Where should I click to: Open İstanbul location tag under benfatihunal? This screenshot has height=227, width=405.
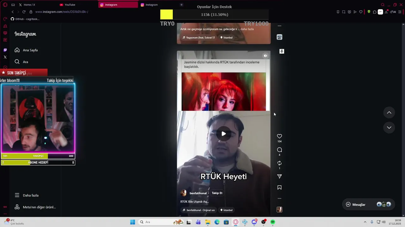(226, 210)
